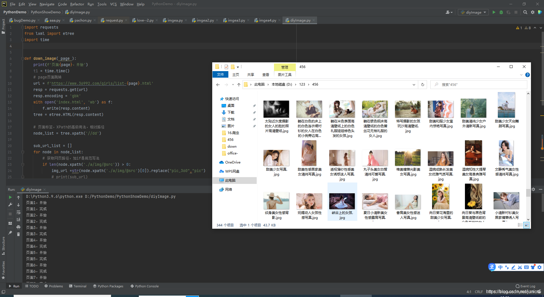The width and height of the screenshot is (544, 297).
Task: Fold the import block at line 1
Action: [x=23, y=27]
